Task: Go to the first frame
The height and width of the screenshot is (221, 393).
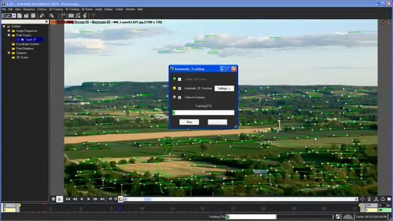Action: pos(68,199)
